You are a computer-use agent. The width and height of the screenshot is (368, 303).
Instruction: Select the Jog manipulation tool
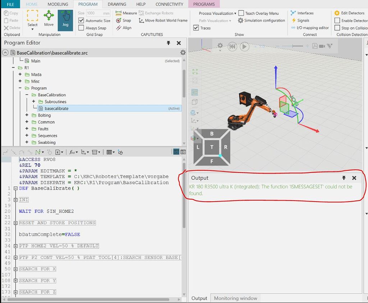coord(65,20)
